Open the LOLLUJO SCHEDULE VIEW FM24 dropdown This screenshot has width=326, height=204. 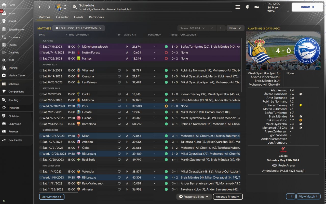click(78, 28)
